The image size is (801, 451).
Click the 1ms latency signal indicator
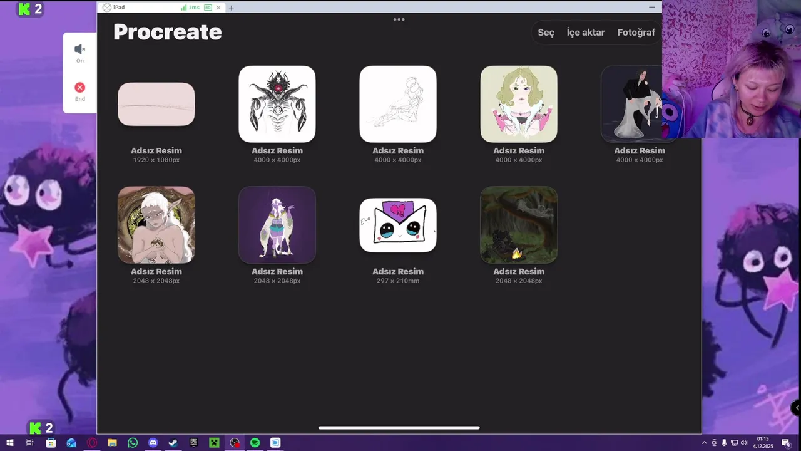190,8
